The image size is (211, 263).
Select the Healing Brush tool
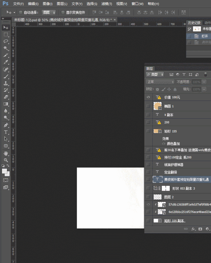[6, 69]
